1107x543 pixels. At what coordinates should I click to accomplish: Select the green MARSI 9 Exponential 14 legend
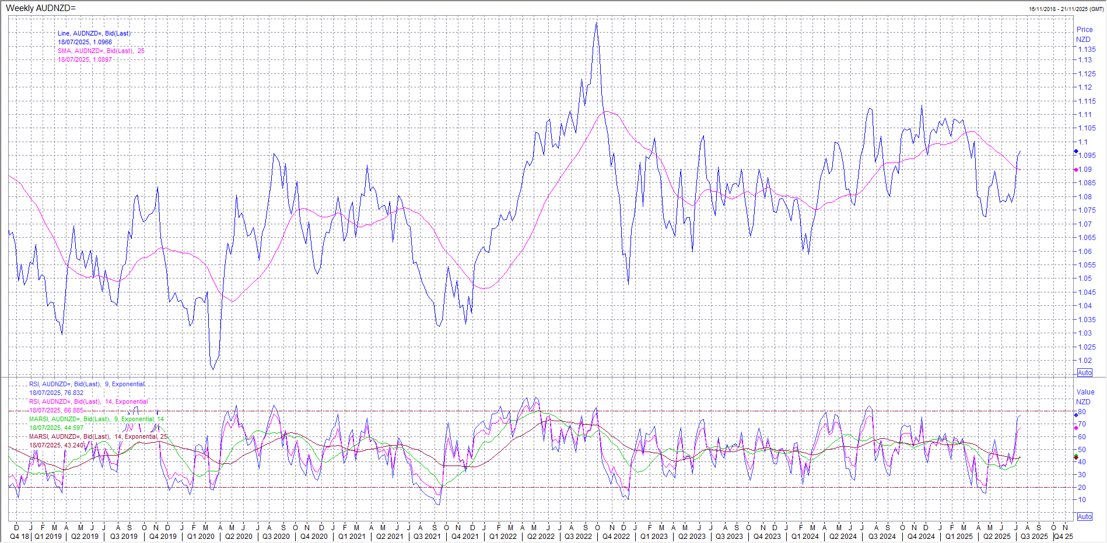coord(96,419)
